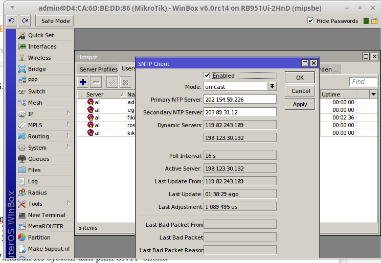The height and width of the screenshot is (263, 381).
Task: Open Mesh menu entry
Action: pyautogui.click(x=46, y=103)
